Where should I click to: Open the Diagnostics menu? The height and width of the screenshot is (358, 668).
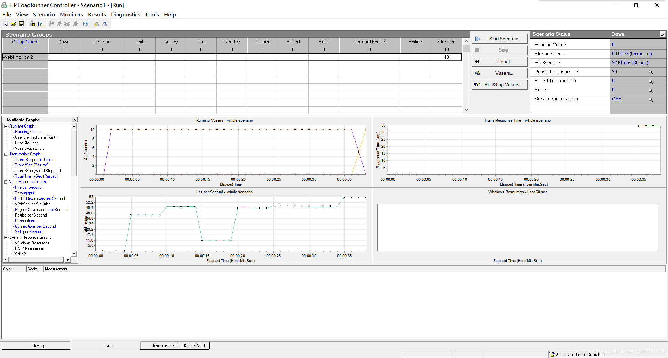click(x=125, y=14)
